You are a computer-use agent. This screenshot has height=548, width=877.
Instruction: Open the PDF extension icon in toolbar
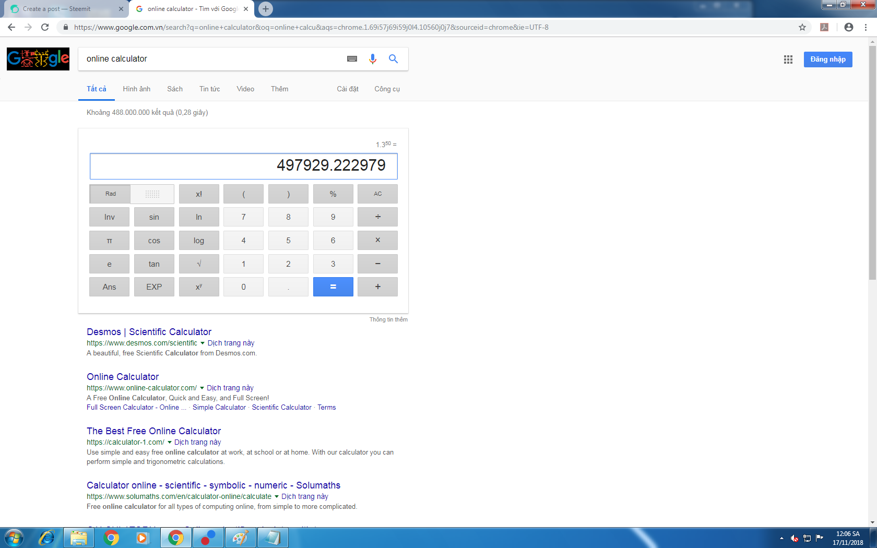click(824, 27)
